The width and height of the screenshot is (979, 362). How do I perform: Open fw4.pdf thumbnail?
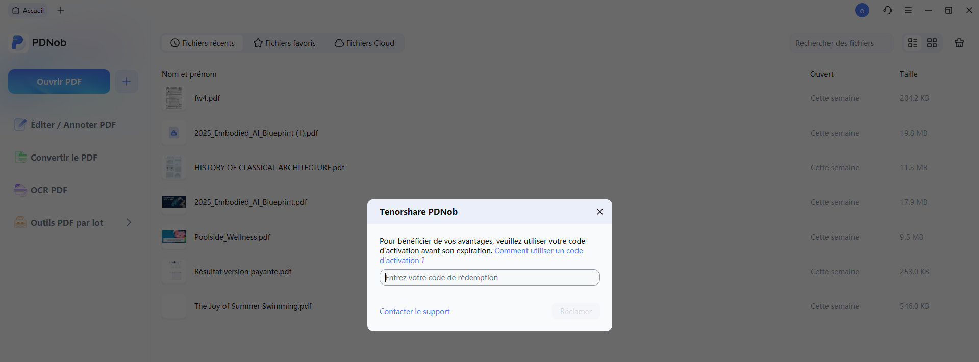pos(174,98)
